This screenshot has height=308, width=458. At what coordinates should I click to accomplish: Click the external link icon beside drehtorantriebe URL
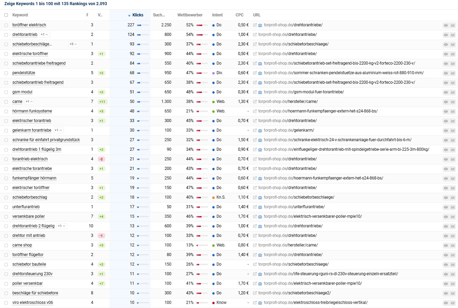(254, 25)
